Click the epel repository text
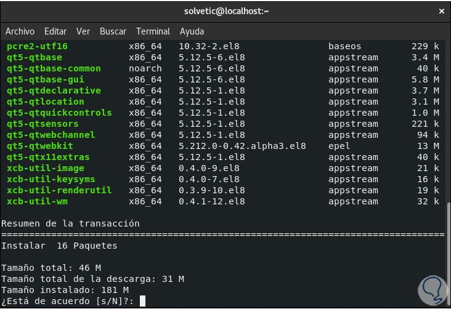This screenshot has height=309, width=451. coord(339,146)
